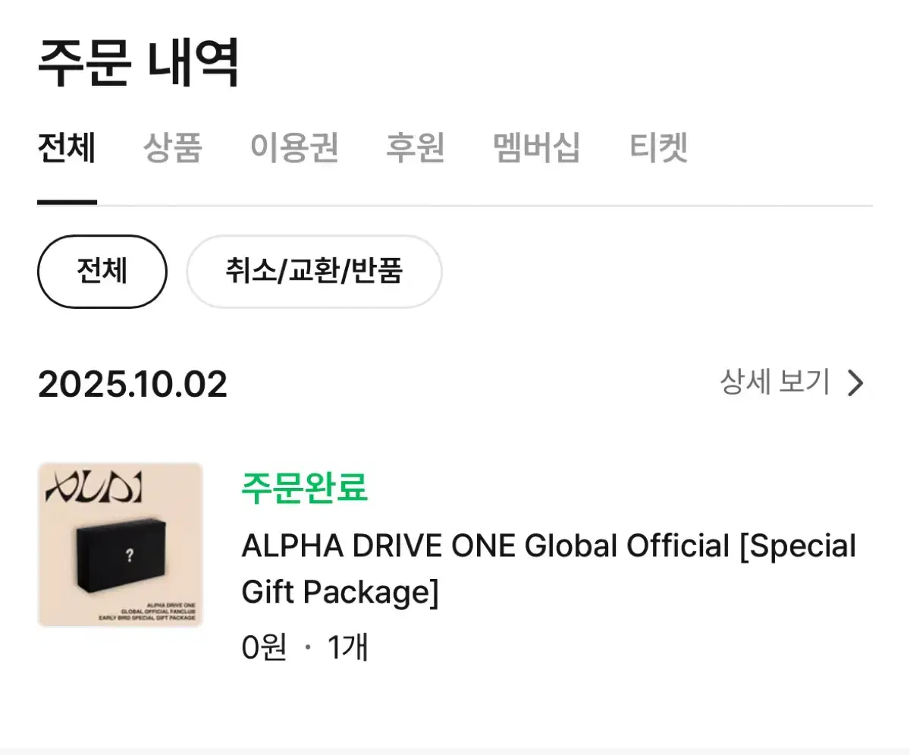Go to the 멤버십 tab
The image size is (910, 755).
[x=537, y=147]
